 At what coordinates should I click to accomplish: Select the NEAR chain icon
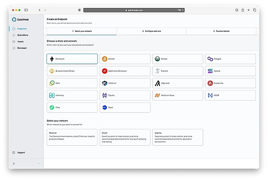pos(210,95)
